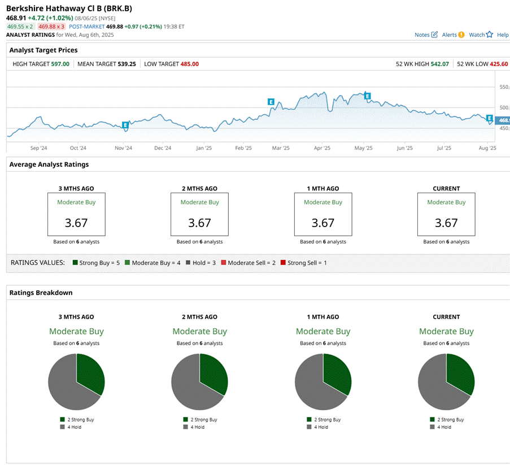Click the '4 Hold' legend under CURRENT pie
The width and height of the screenshot is (510, 465).
pos(441,427)
